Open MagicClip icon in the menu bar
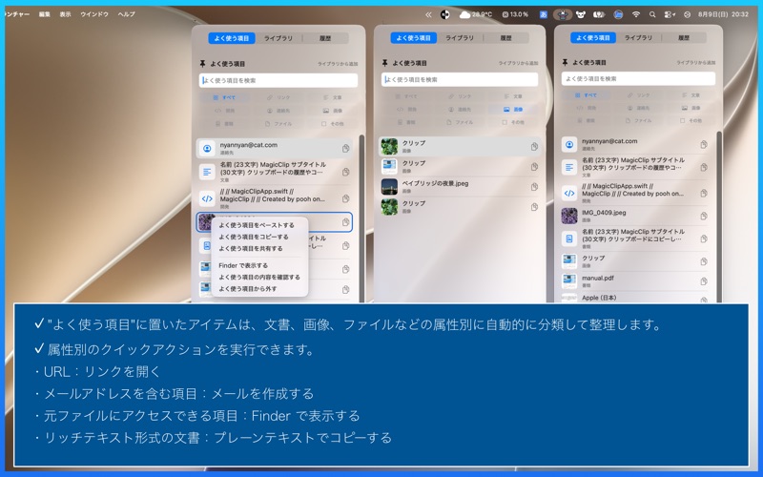 (x=563, y=14)
